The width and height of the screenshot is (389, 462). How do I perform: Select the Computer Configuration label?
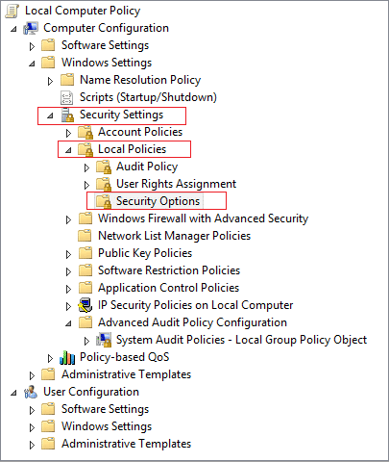coord(106,28)
